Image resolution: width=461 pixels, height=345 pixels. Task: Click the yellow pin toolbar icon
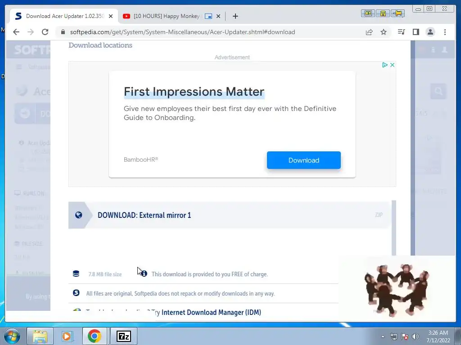click(398, 13)
